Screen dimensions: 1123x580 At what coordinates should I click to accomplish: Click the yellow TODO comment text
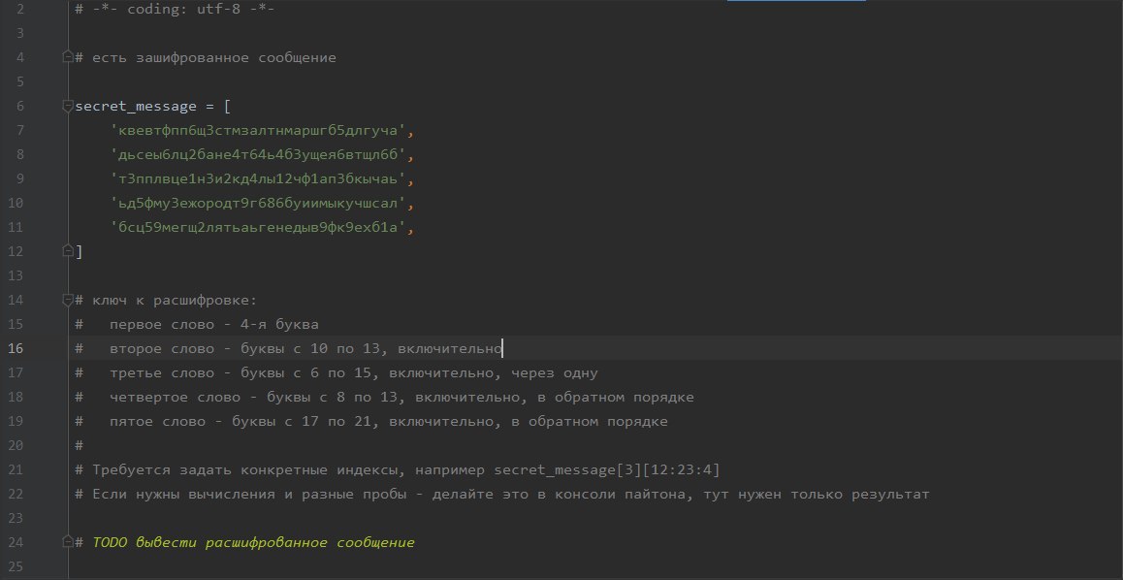coord(253,542)
